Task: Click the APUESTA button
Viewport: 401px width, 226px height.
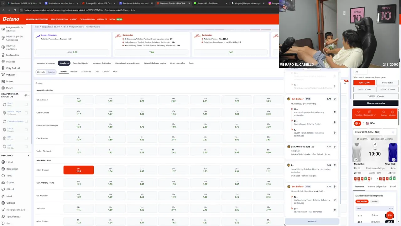Action: 312,221
